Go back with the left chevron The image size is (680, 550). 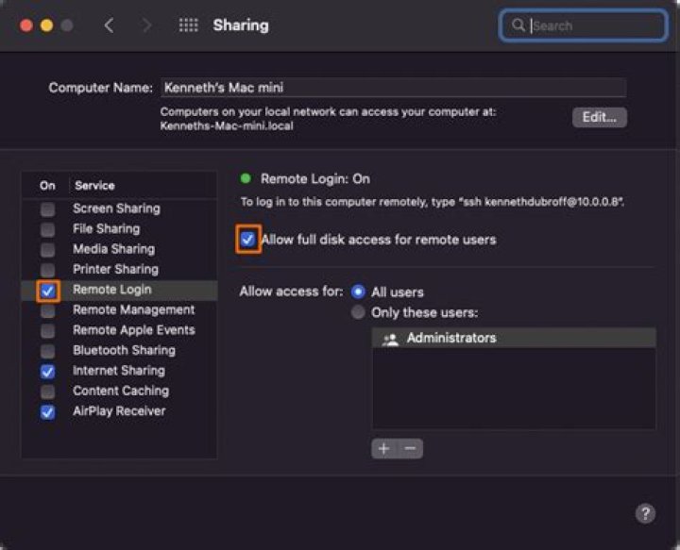pos(109,25)
